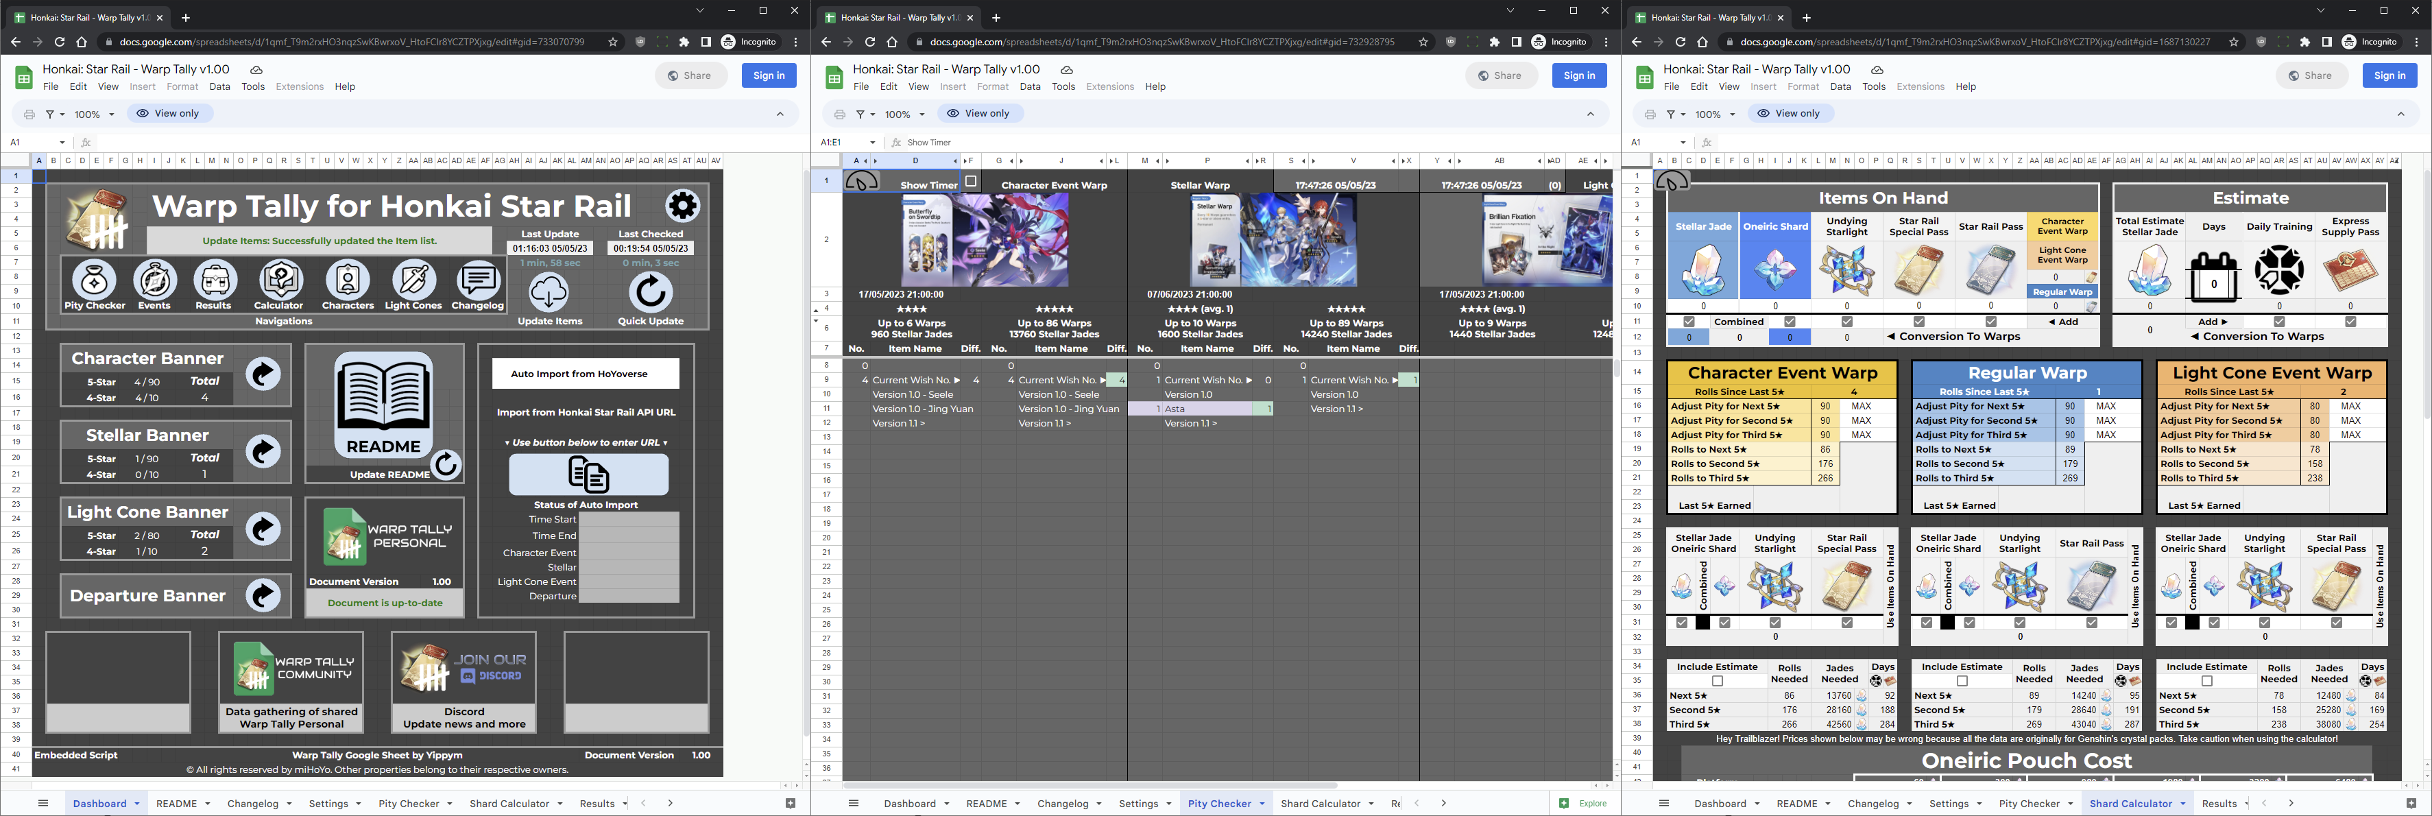Open the Dashboard tab dropdown arrow in left window
The image size is (2432, 816).
(137, 804)
